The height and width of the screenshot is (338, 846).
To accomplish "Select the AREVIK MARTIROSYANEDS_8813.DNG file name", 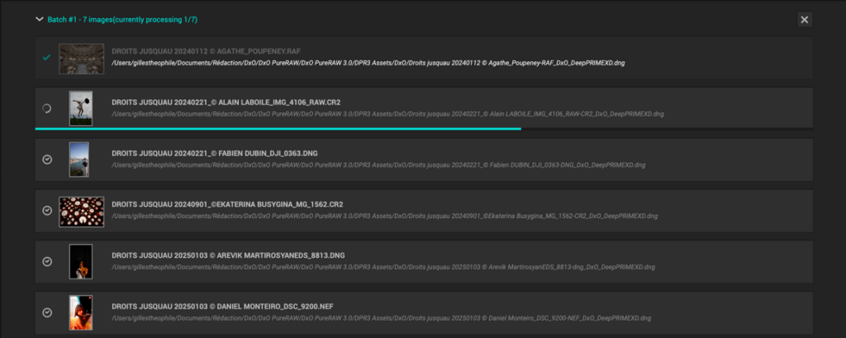I will coord(228,255).
